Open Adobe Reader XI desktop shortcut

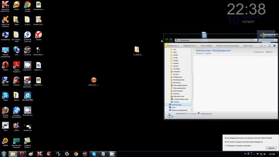[x=17, y=67]
